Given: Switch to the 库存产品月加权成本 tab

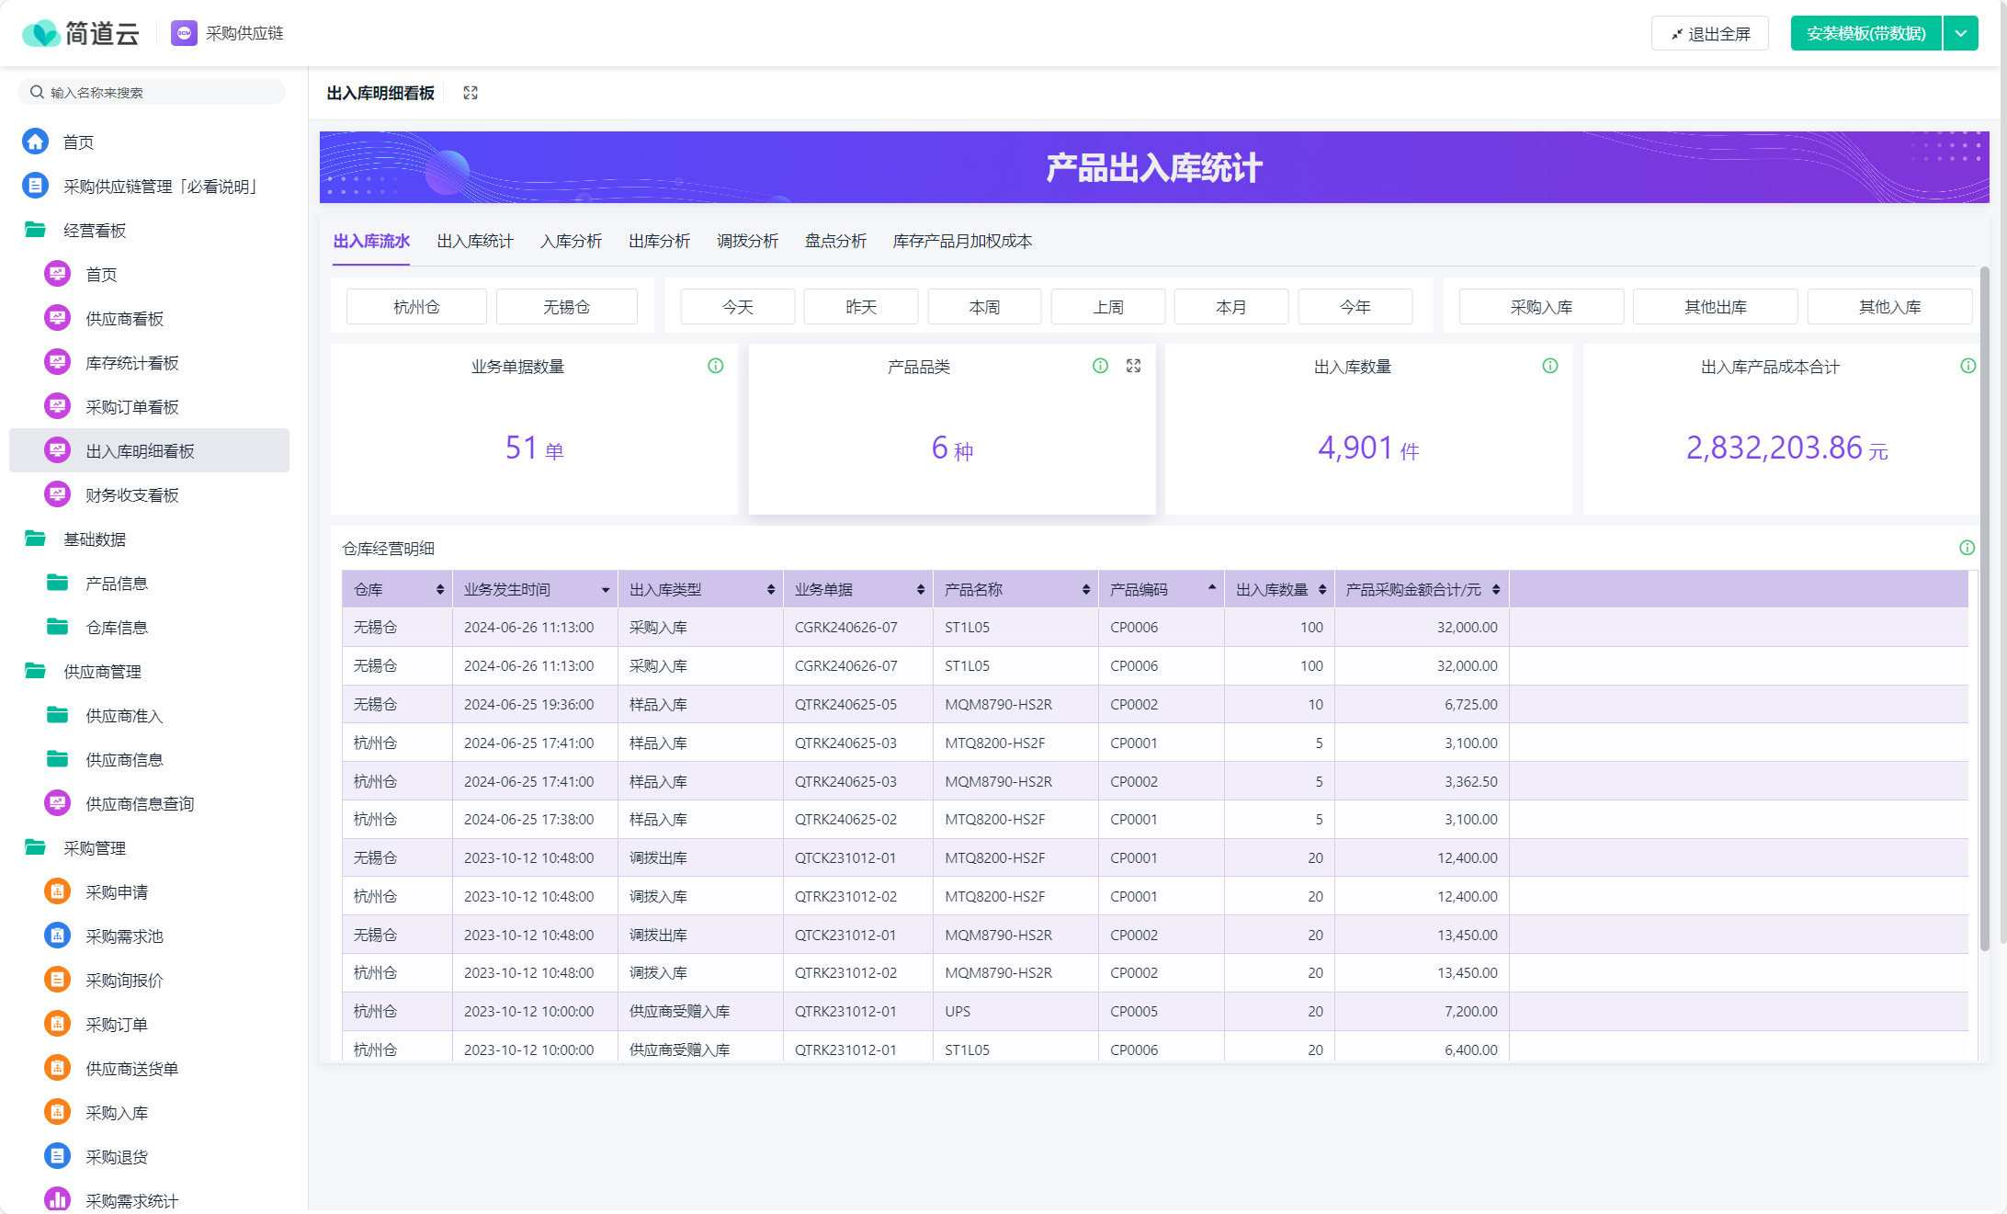Looking at the screenshot, I should pos(962,241).
